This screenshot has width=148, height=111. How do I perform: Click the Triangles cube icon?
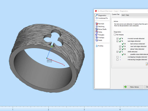(97, 35)
